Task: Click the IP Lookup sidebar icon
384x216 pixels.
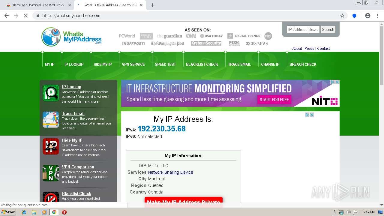Action: [51, 93]
